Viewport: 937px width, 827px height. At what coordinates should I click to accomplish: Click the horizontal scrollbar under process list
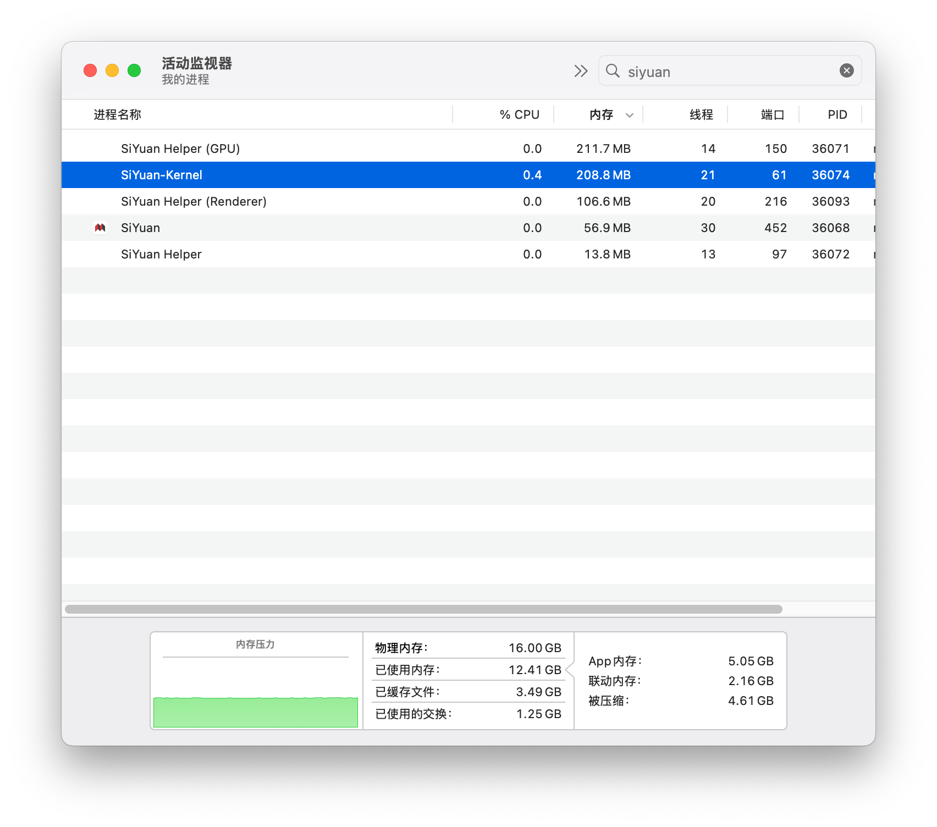pos(423,609)
